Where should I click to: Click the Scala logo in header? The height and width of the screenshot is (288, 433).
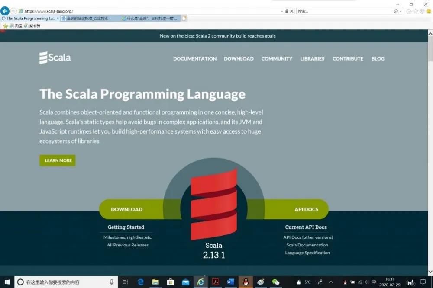pyautogui.click(x=55, y=58)
